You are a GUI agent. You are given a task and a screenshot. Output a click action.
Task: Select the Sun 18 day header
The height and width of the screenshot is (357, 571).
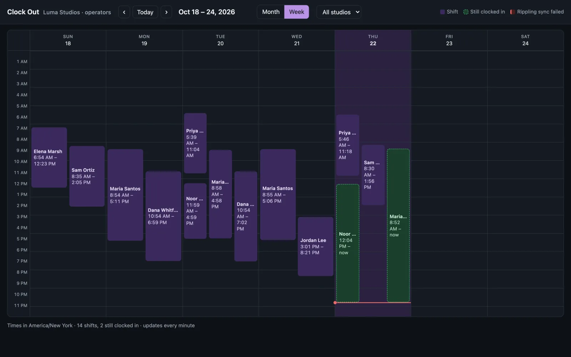click(68, 40)
